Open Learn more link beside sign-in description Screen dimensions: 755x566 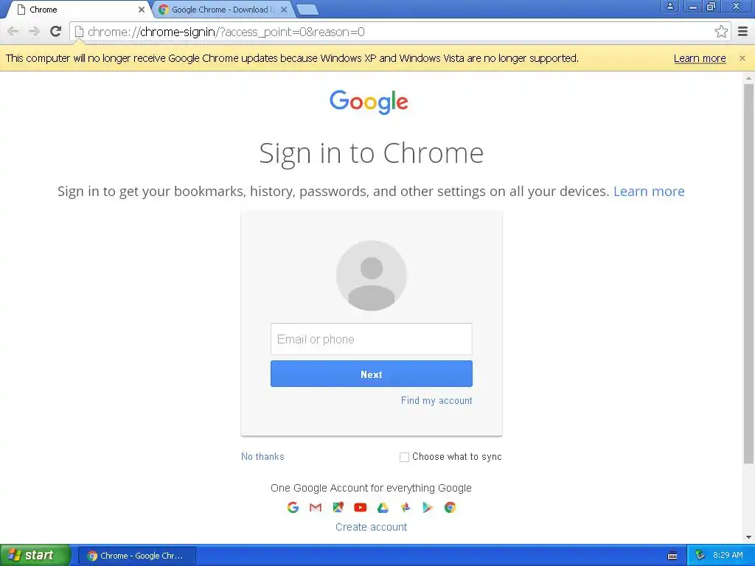pos(649,191)
